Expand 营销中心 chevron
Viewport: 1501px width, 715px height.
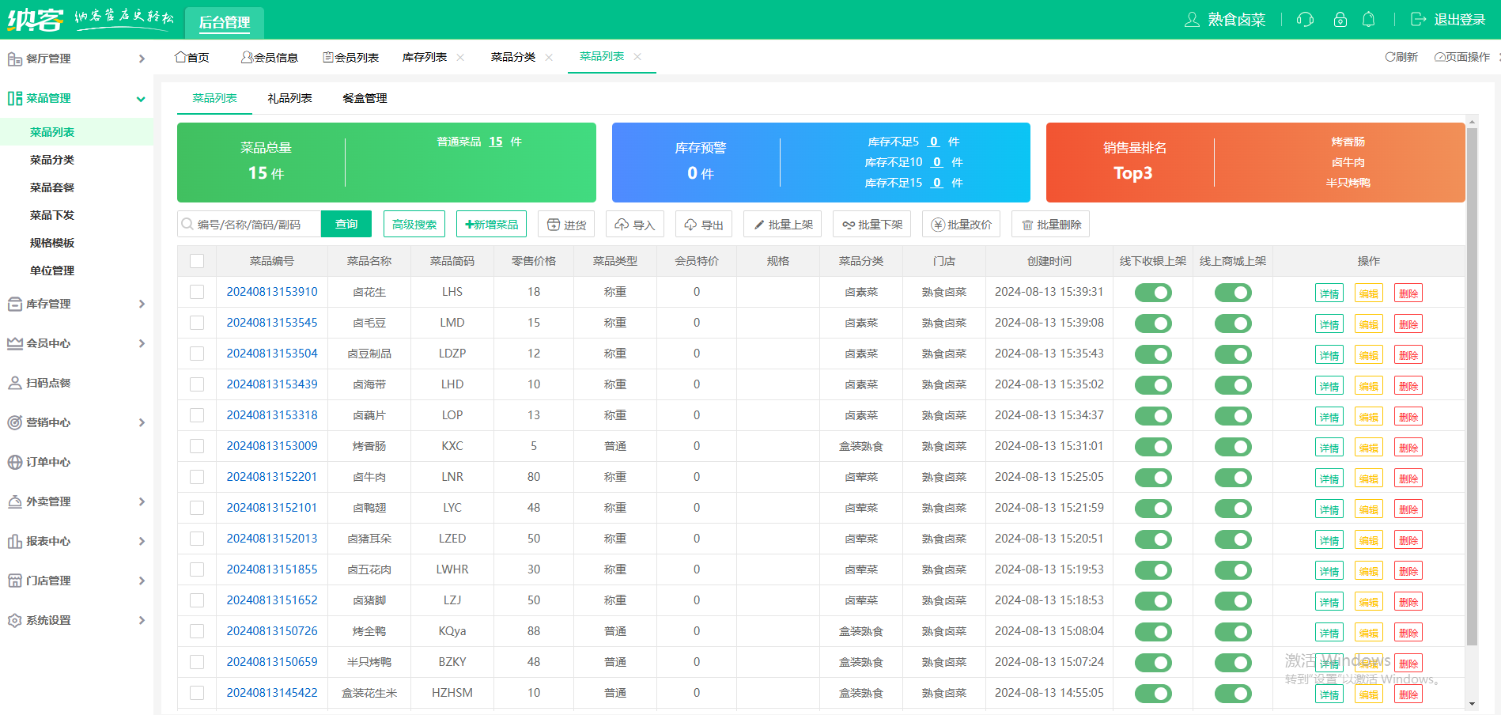point(142,422)
